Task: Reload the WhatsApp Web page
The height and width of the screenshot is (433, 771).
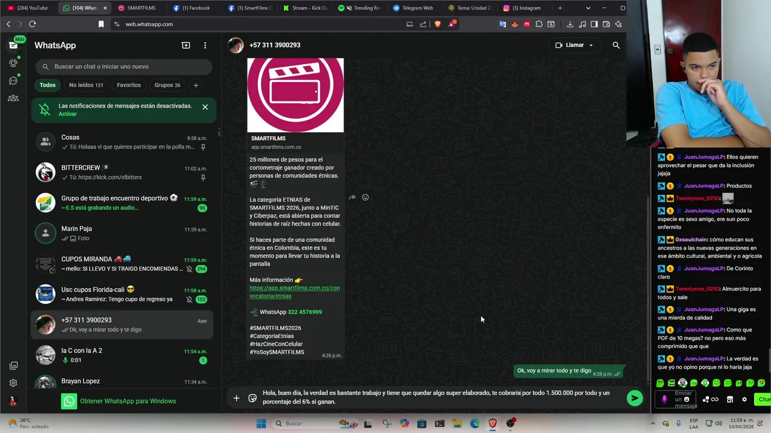Action: (x=33, y=24)
